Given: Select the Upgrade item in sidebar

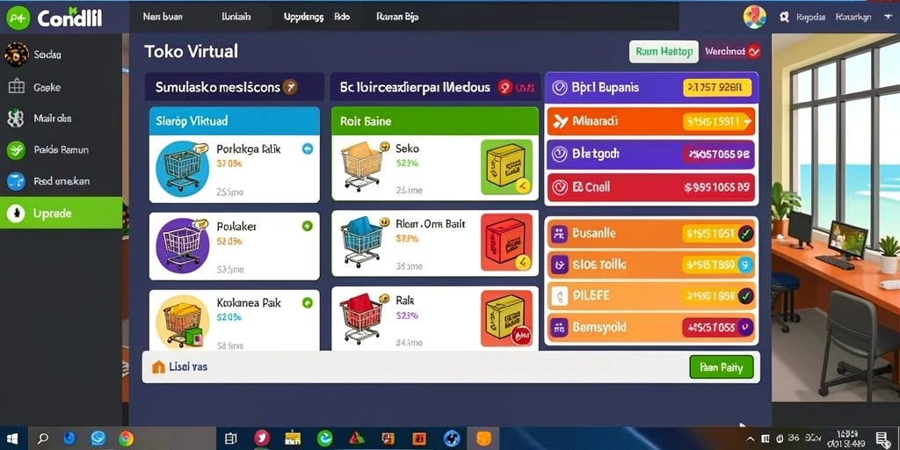Looking at the screenshot, I should tap(61, 213).
